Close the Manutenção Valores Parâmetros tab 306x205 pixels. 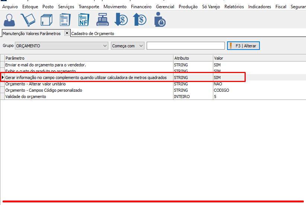point(67,33)
